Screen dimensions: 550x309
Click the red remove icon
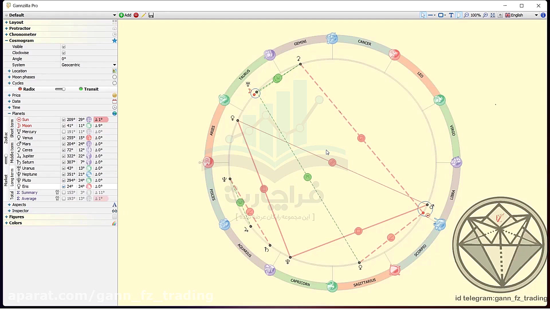136,15
